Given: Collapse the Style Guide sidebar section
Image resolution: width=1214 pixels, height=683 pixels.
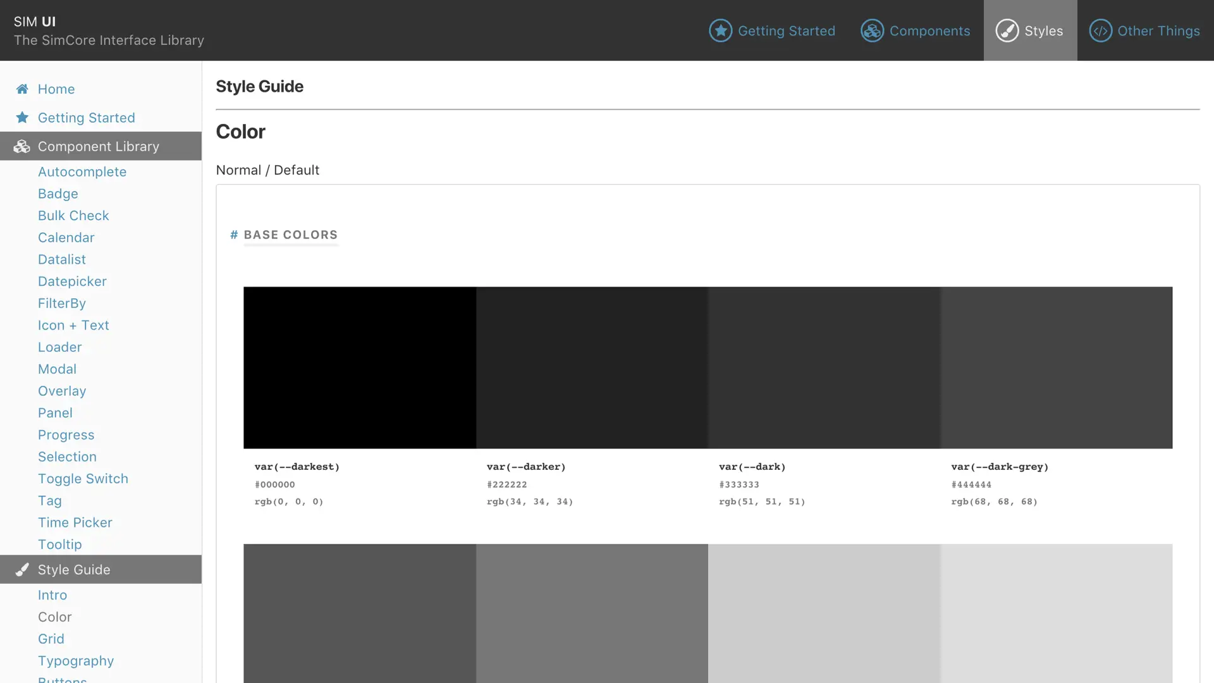Looking at the screenshot, I should [74, 570].
